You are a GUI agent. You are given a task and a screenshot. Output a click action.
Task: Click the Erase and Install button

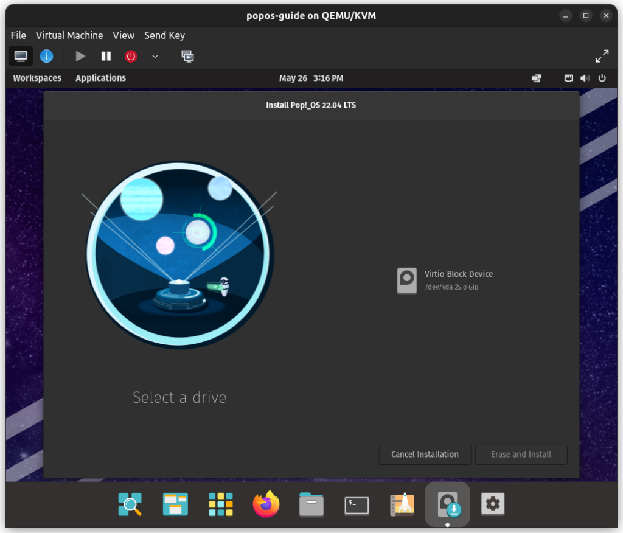click(521, 455)
